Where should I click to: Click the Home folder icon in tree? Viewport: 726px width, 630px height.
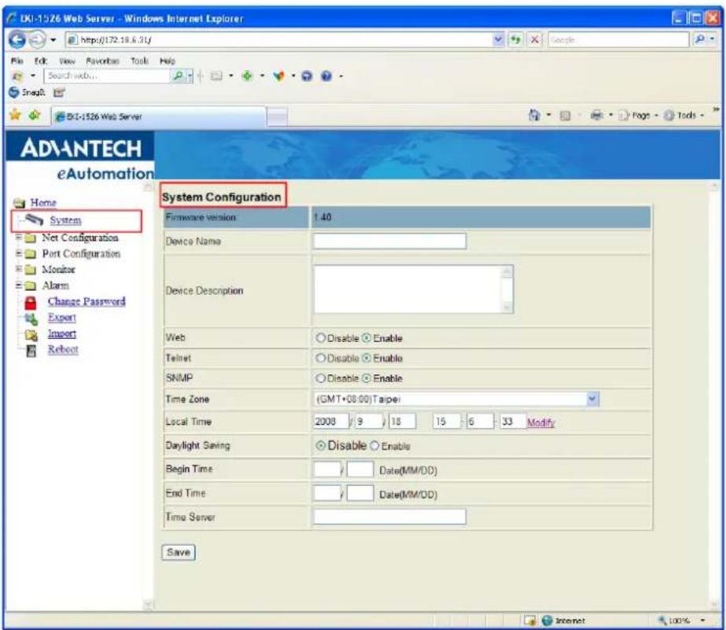(x=19, y=203)
